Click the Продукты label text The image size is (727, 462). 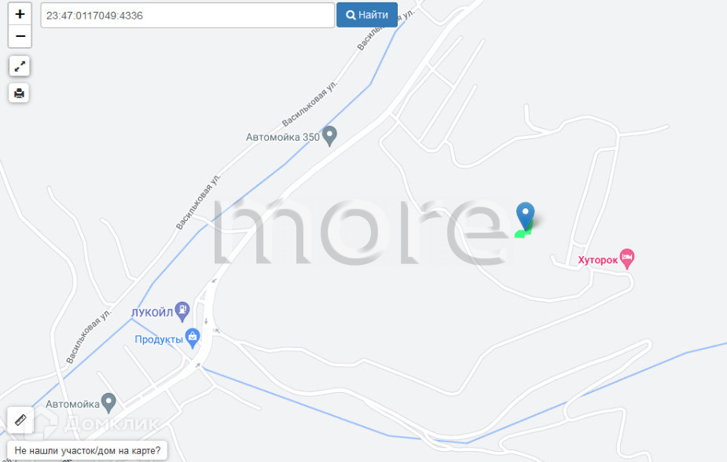159,339
